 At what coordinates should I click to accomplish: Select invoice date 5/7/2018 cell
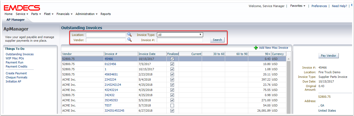(x=152, y=106)
